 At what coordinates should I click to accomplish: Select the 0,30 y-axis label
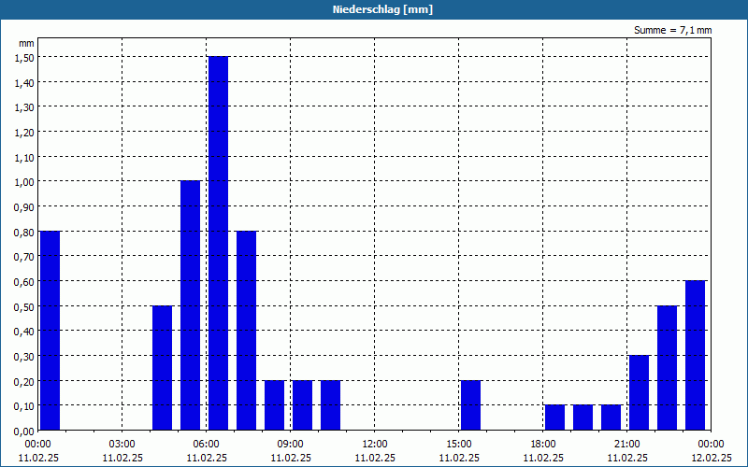(23, 357)
